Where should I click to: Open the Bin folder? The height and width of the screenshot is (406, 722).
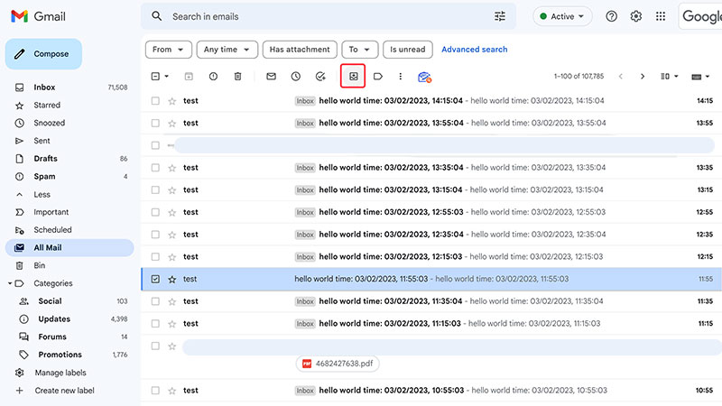69,265
